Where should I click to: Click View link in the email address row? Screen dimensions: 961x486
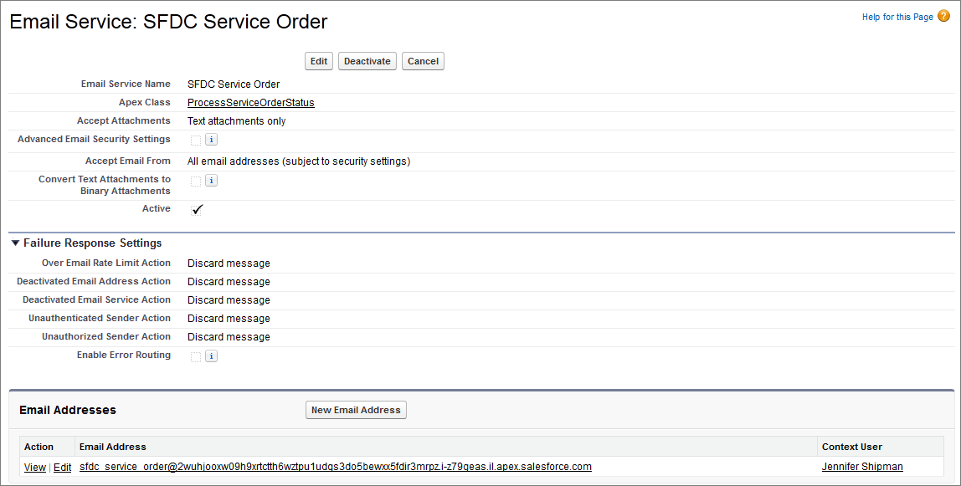[35, 467]
